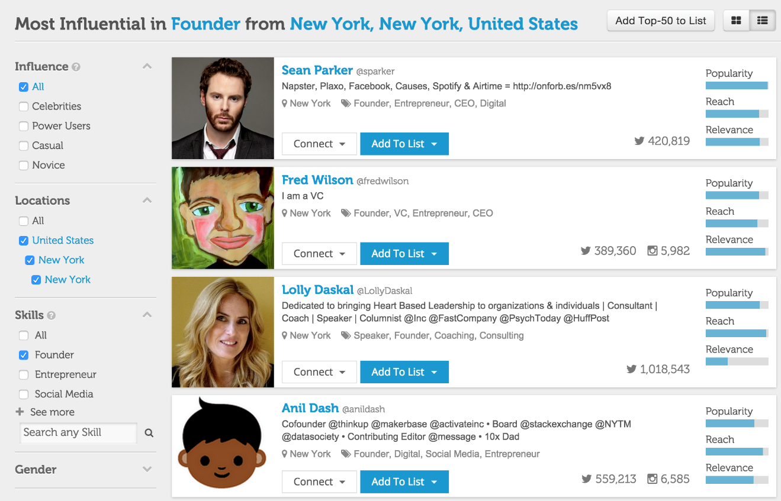Open the help icon next to Influence

tap(76, 67)
